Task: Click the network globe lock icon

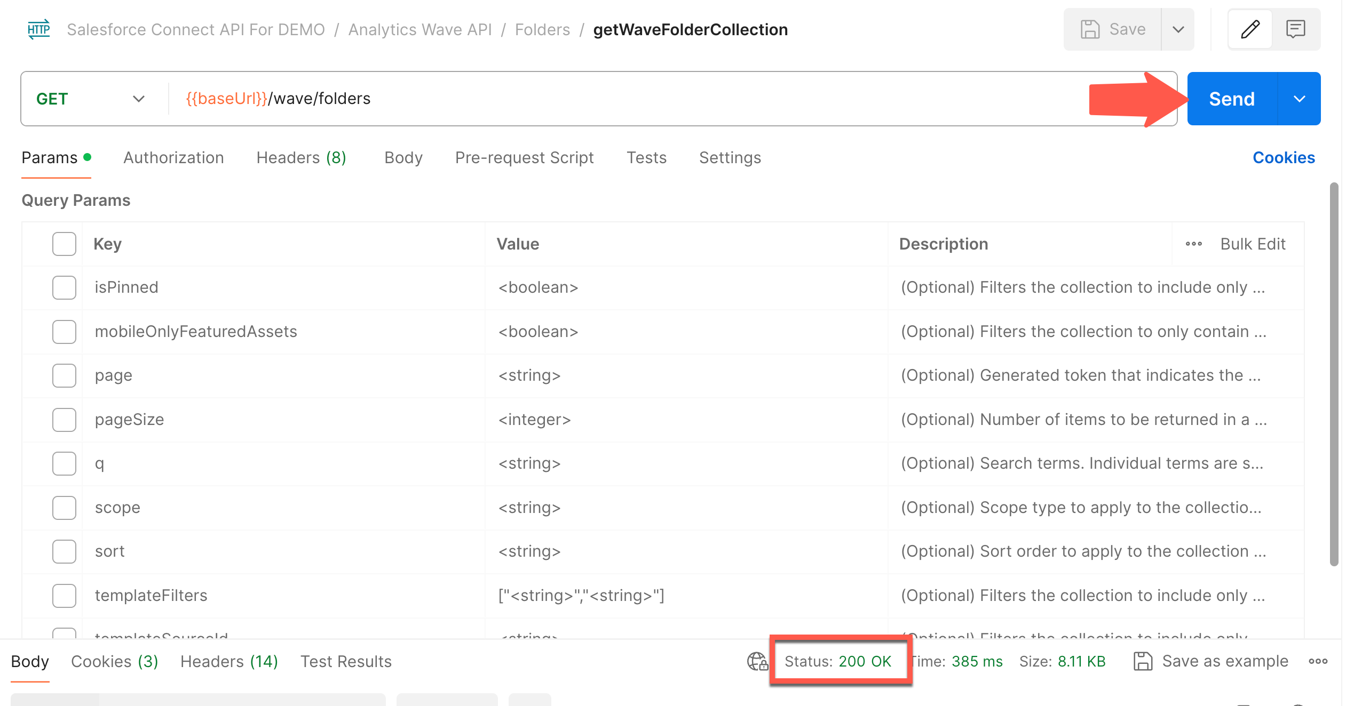Action: [x=757, y=661]
